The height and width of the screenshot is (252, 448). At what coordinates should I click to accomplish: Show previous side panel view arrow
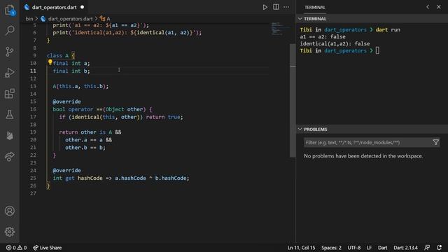tap(428, 7)
